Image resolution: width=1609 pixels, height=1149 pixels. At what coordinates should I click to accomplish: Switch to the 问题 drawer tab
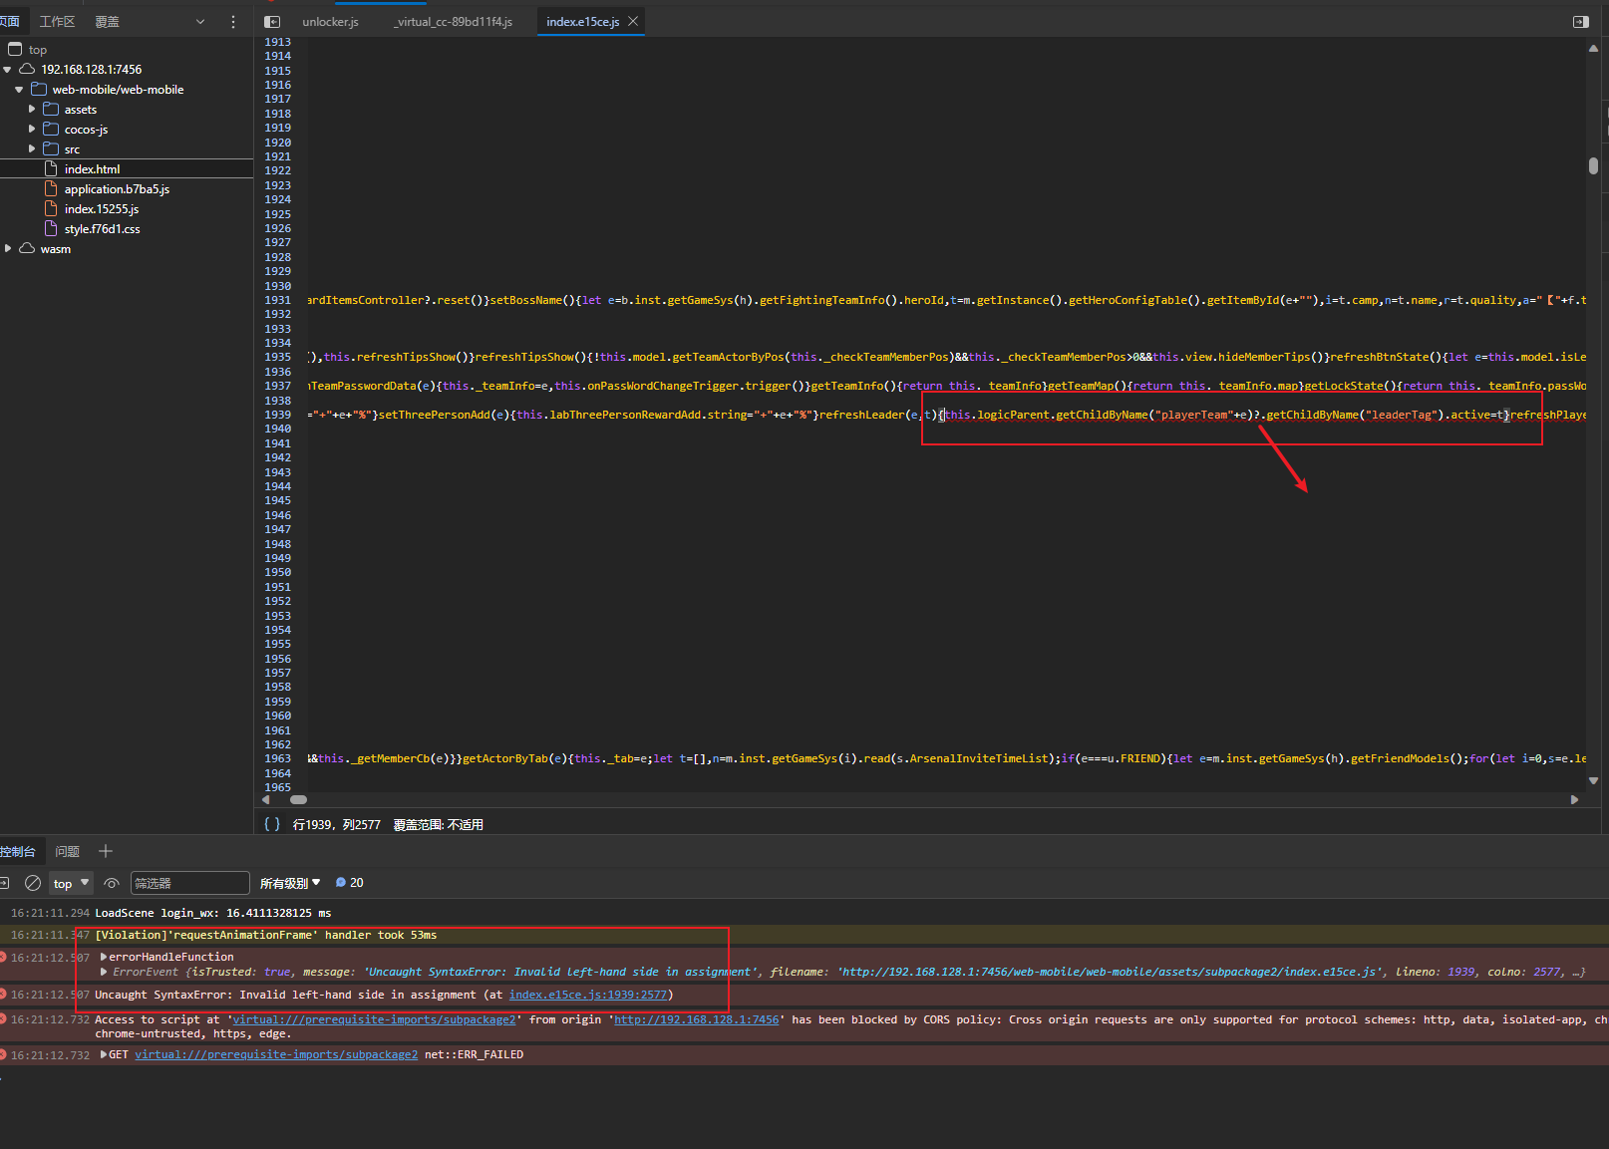point(68,851)
